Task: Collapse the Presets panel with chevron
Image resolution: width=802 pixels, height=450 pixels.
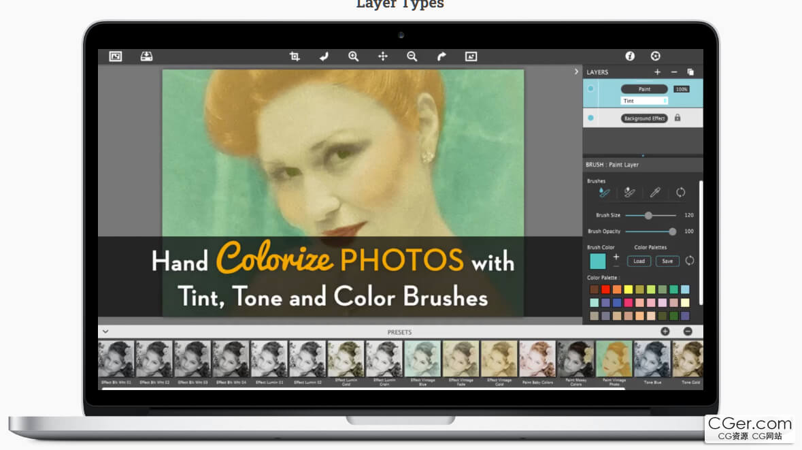Action: click(x=105, y=332)
